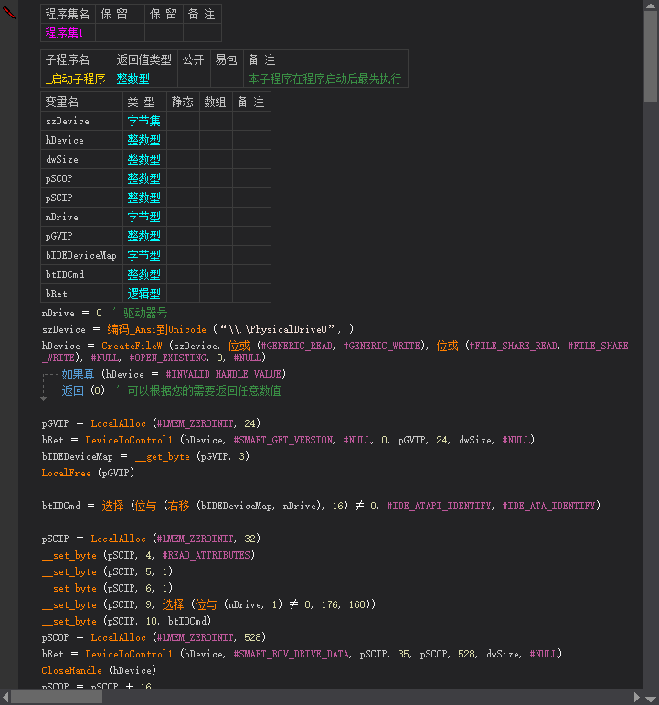The height and width of the screenshot is (705, 659).
Task: Click the #SMART_GET_VERSION constant
Action: click(283, 440)
